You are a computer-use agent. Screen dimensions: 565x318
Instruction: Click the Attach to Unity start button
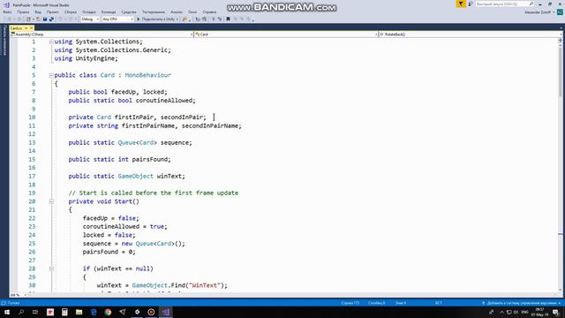155,19
